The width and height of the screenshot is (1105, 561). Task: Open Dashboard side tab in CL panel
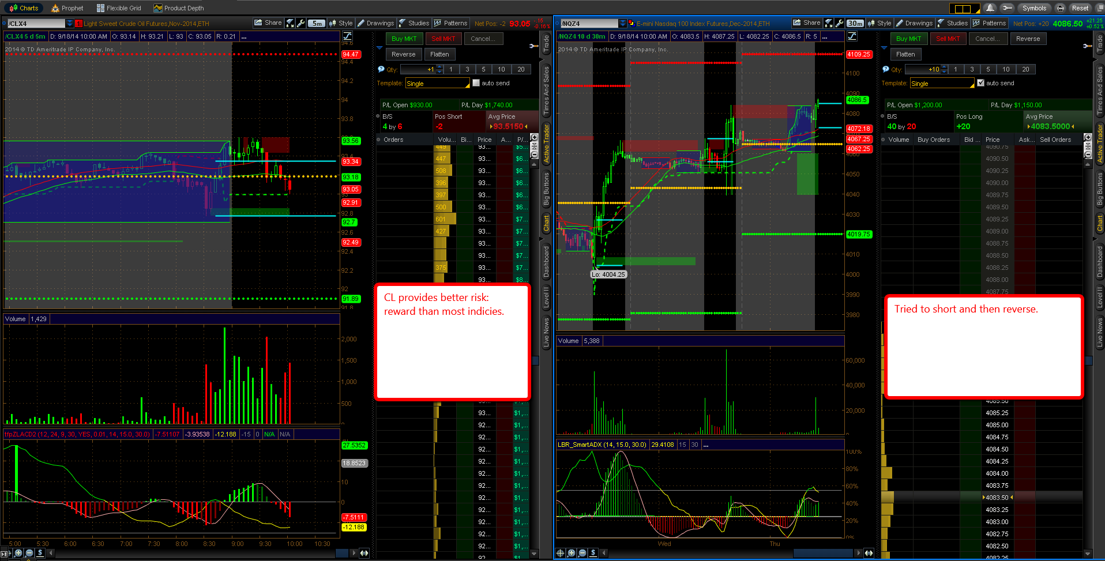point(546,262)
